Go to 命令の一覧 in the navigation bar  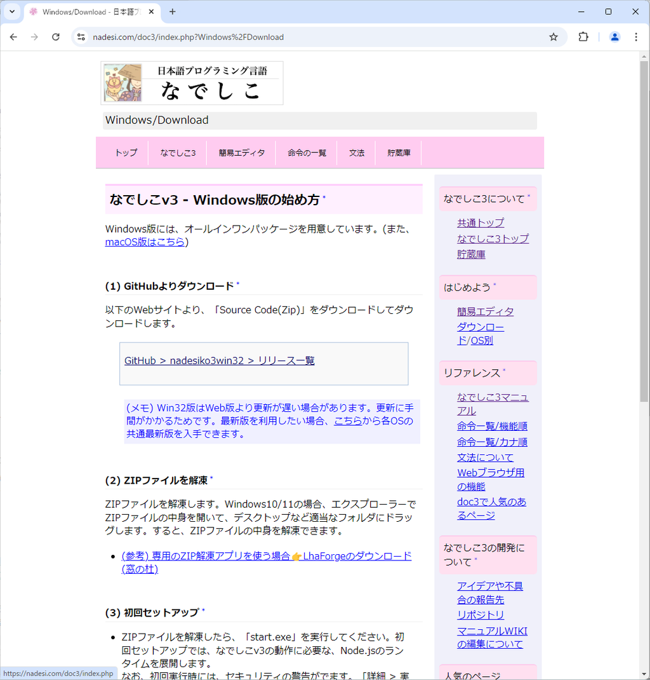click(307, 153)
